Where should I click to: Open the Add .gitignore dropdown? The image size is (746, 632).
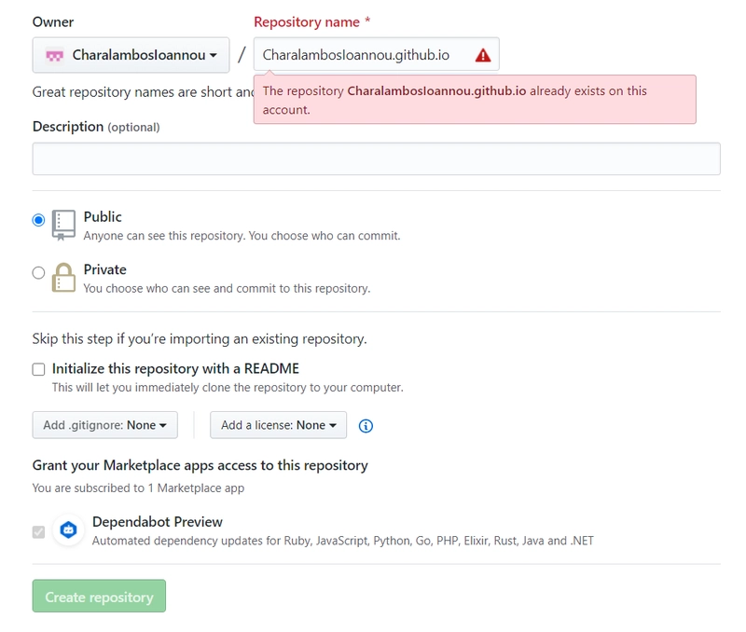tap(104, 425)
